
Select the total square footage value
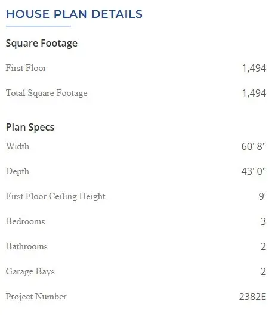pos(254,93)
